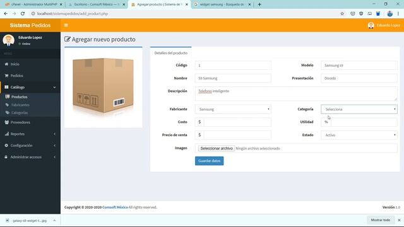Bookmark this page with star icon
This screenshot has height=227, width=404.
pos(342,14)
